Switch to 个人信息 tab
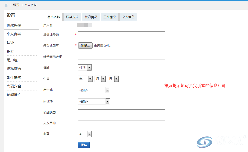 pyautogui.click(x=128, y=17)
